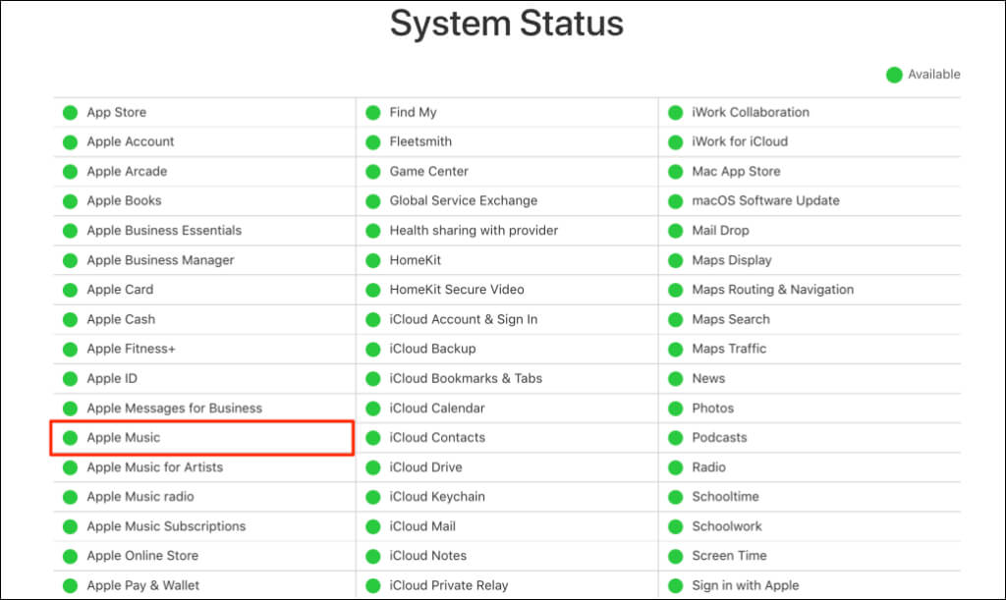
Task: Click the green dot beside iCloud Mail
Action: point(372,527)
